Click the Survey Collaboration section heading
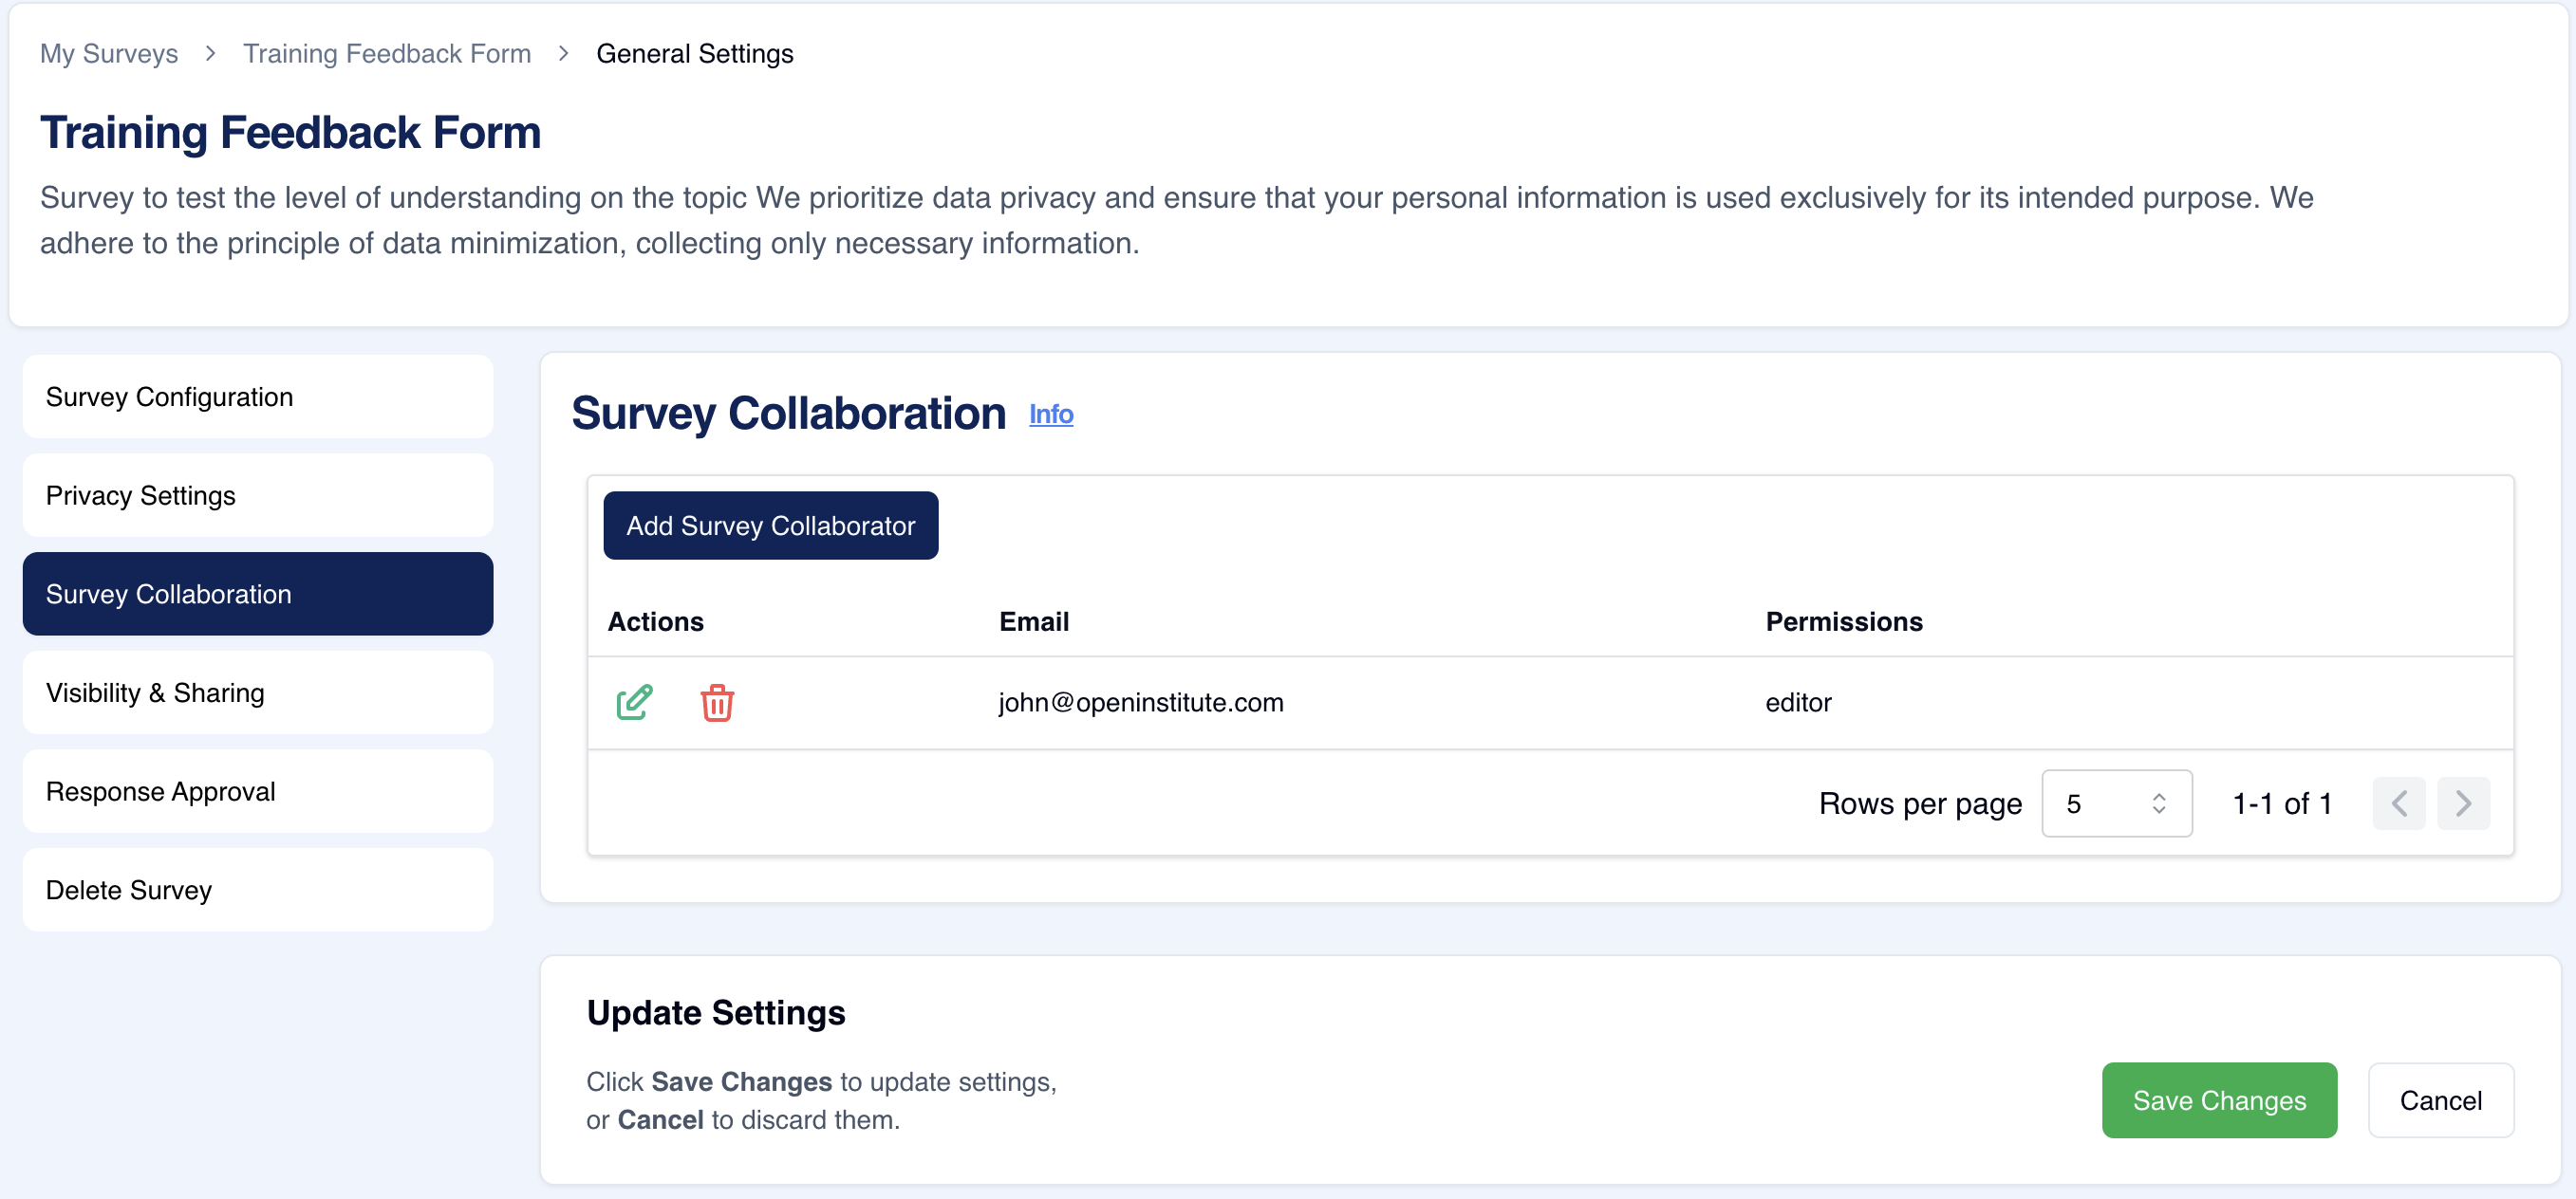The height and width of the screenshot is (1199, 2576). tap(788, 414)
